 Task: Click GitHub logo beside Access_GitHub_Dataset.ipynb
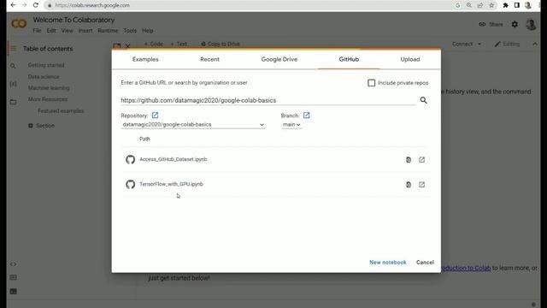pos(130,160)
